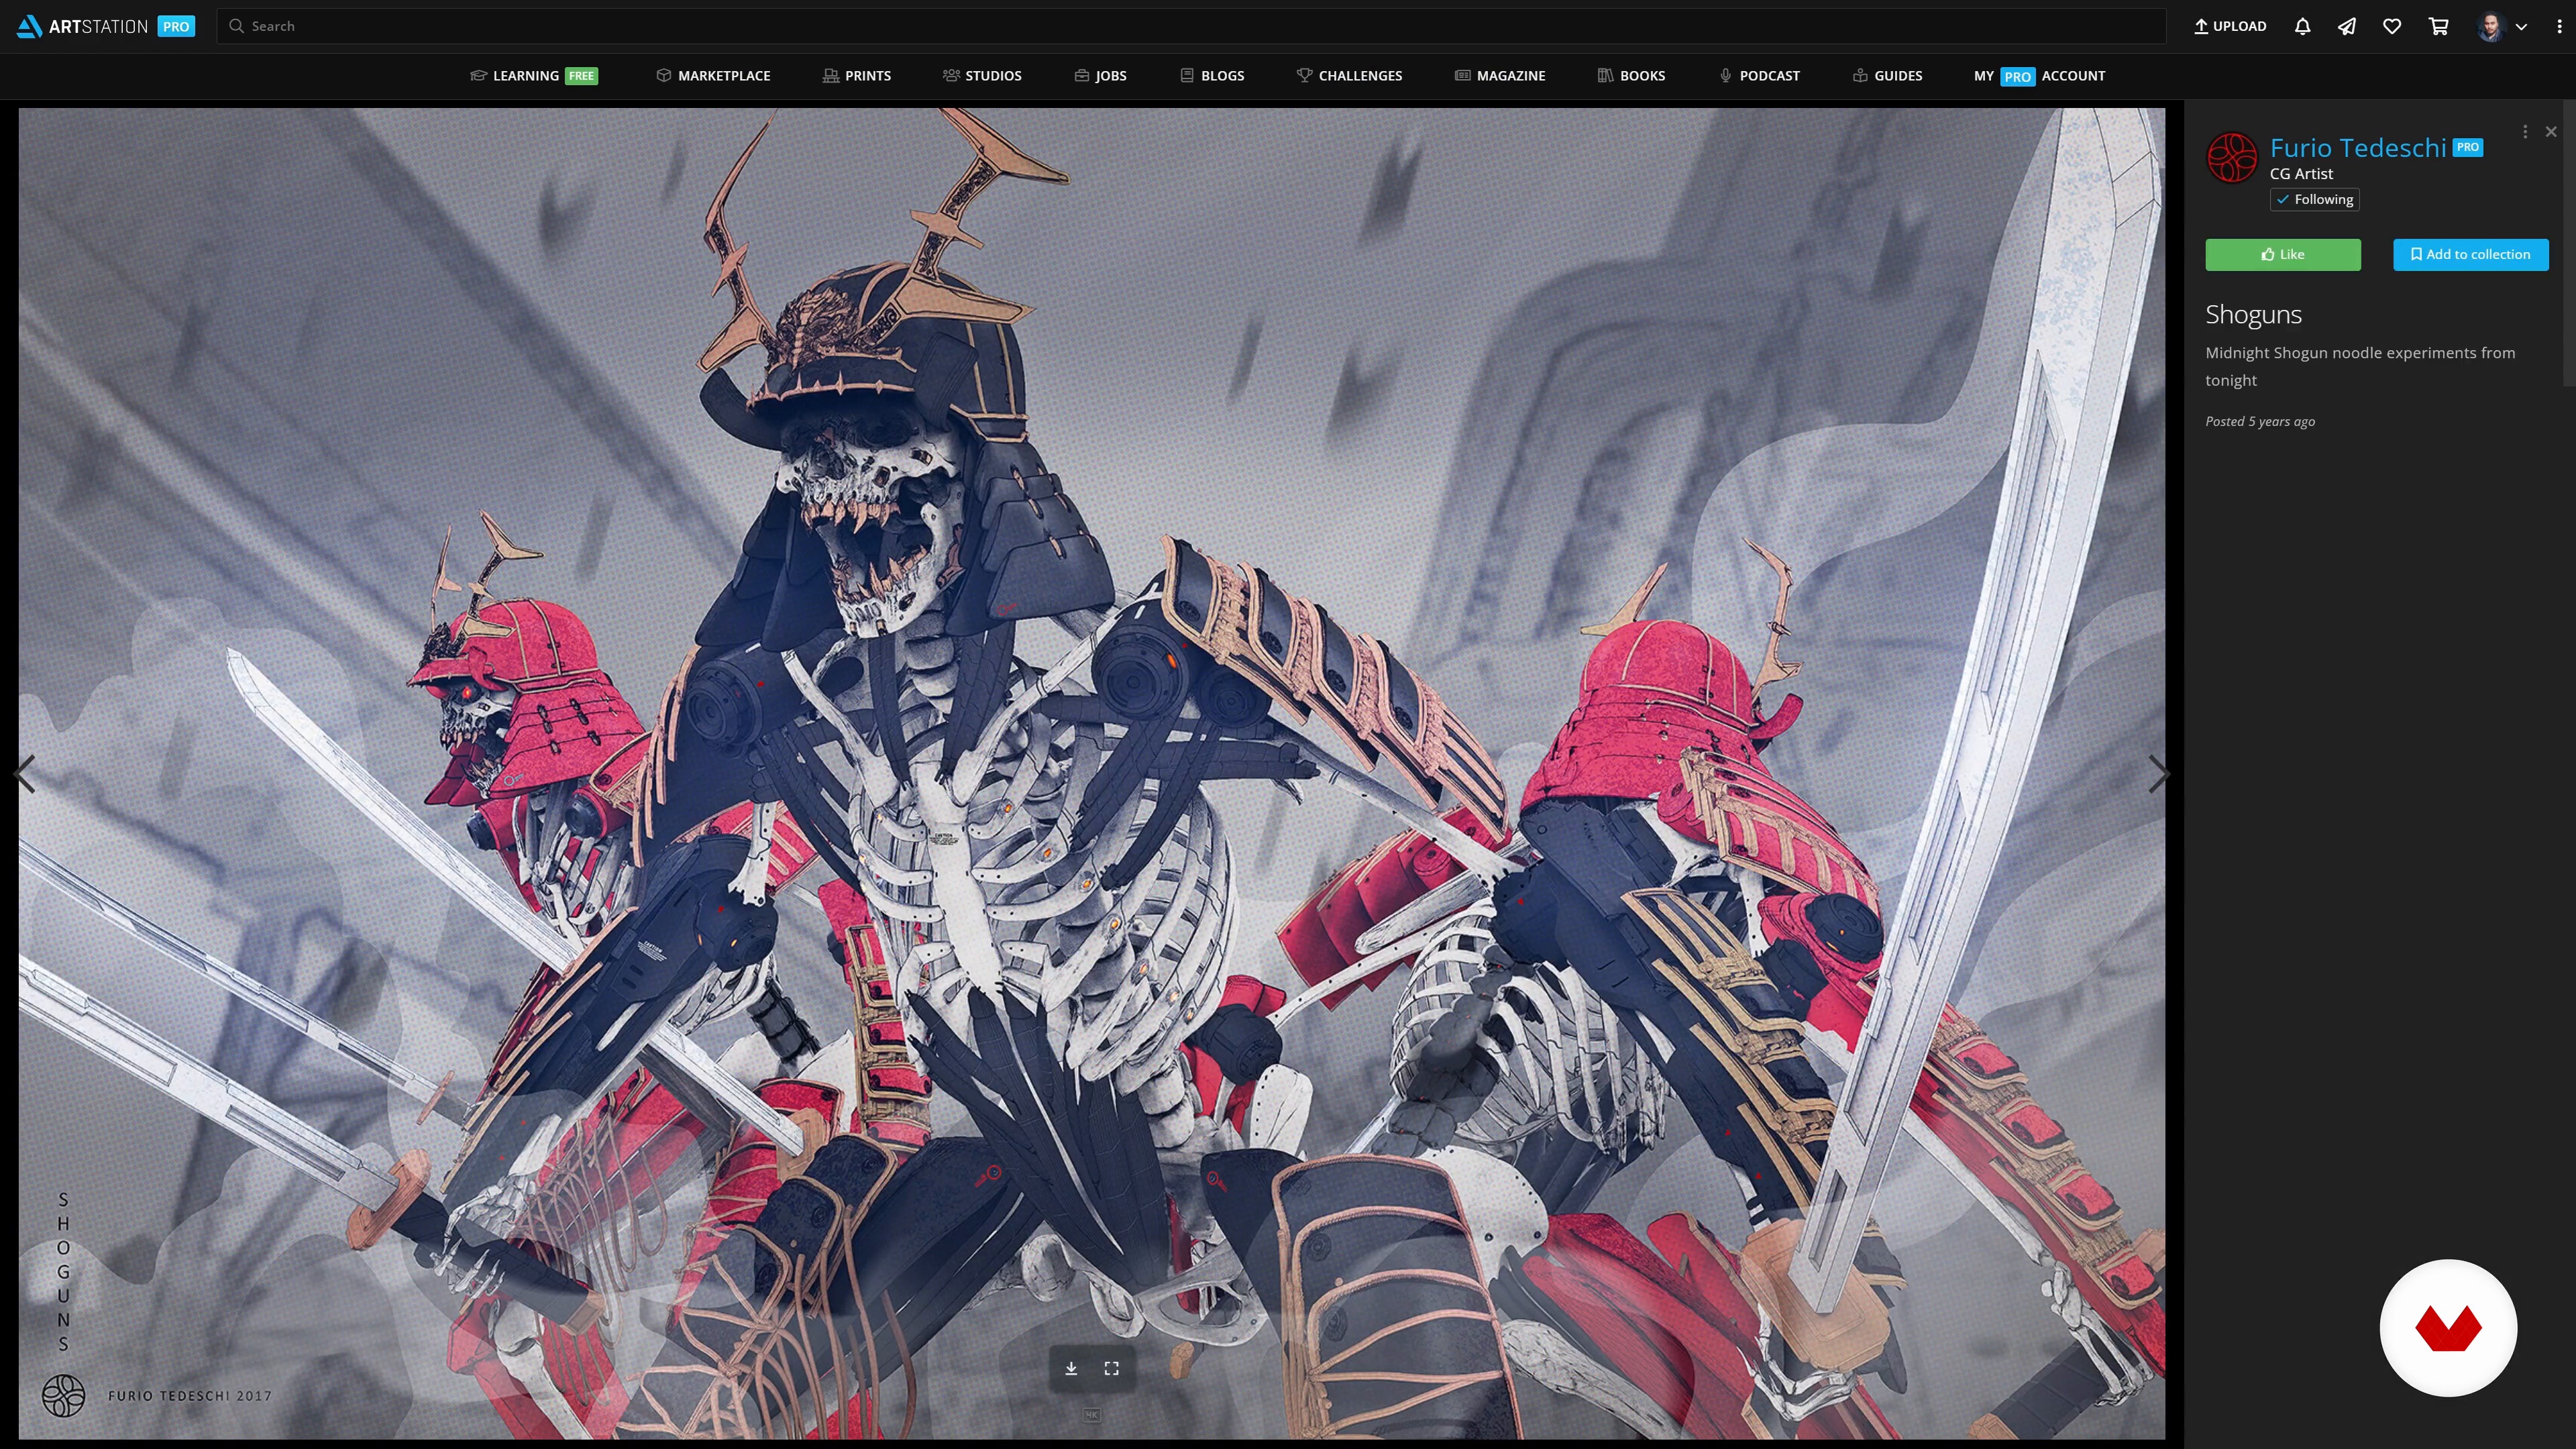Go to the Challenges page

tap(1349, 76)
